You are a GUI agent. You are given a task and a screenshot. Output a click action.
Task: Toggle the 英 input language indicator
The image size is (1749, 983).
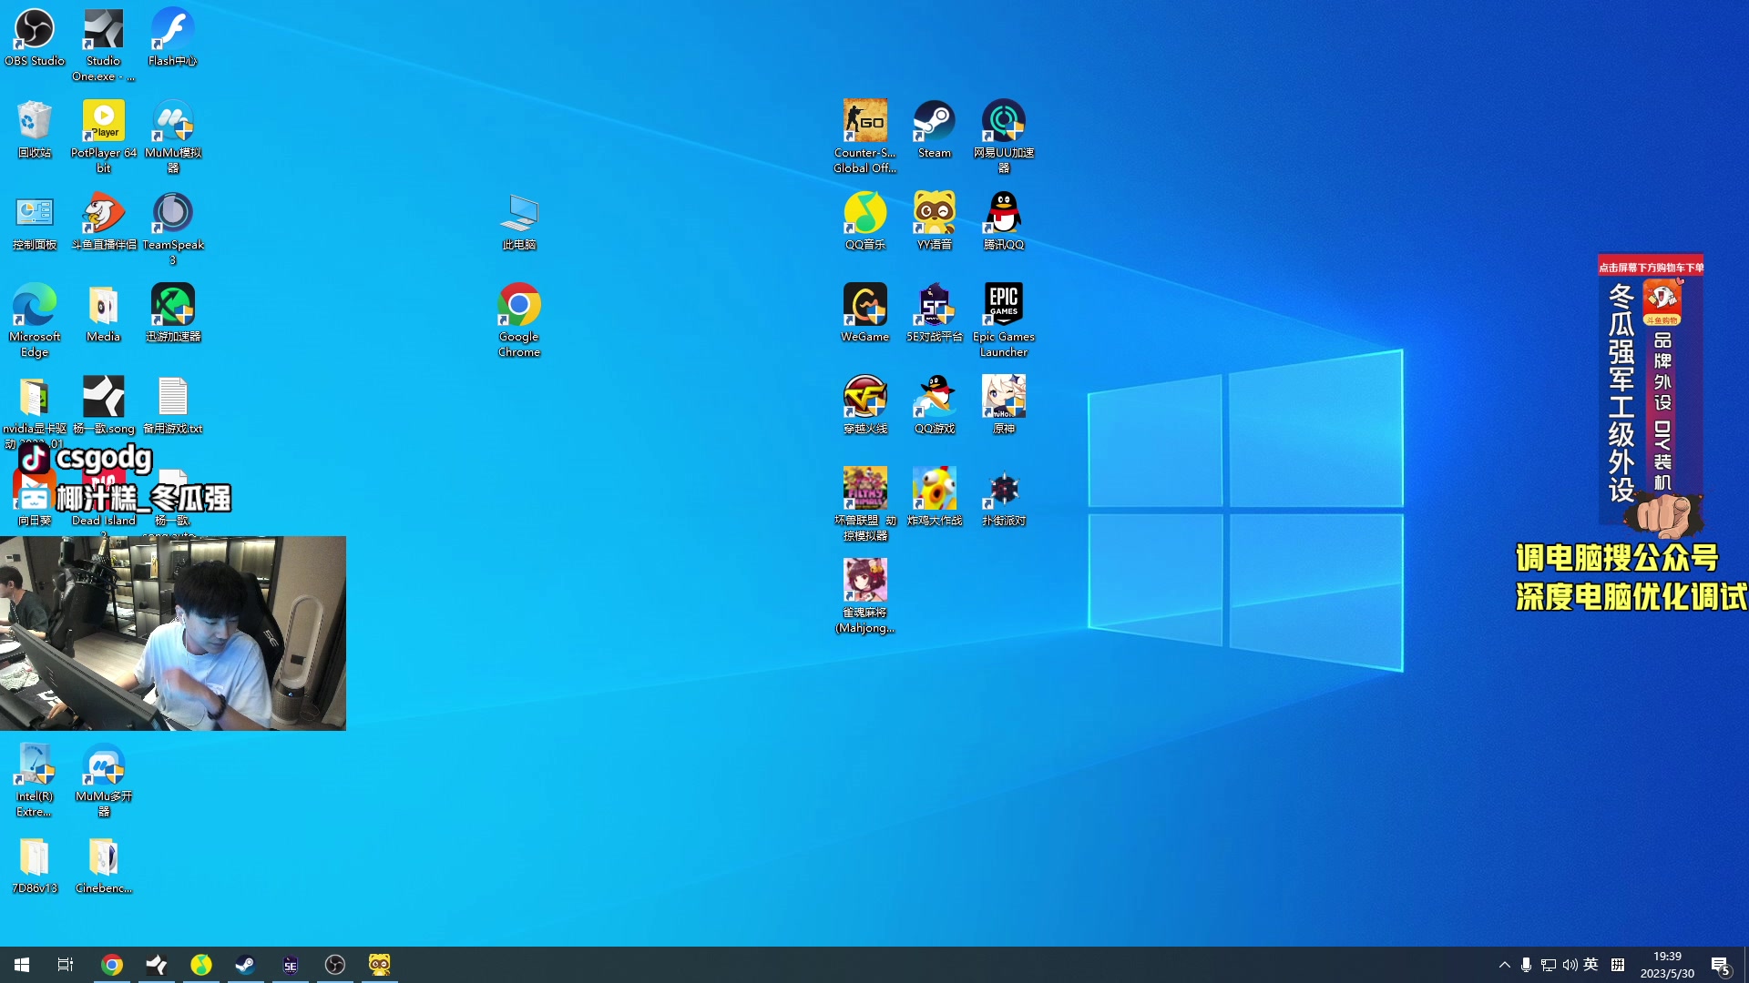click(x=1591, y=965)
